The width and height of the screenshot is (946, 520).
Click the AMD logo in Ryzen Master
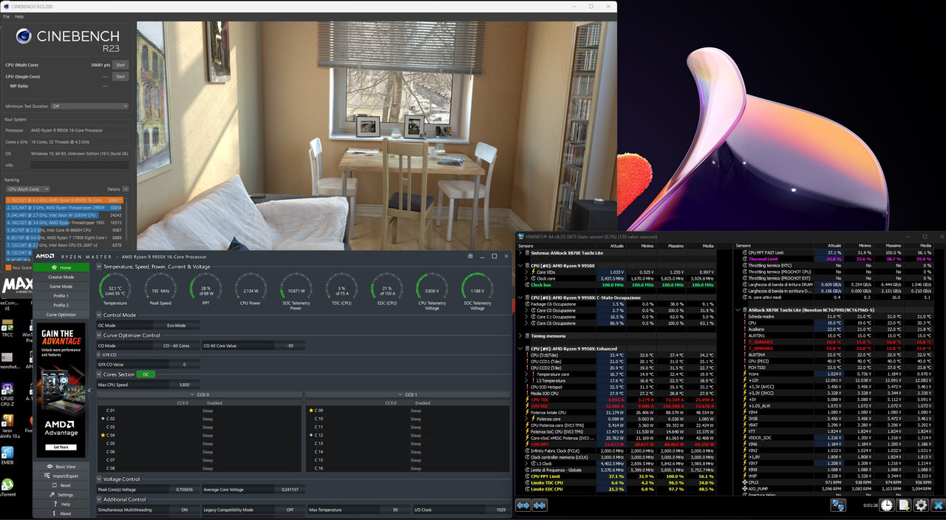click(45, 256)
